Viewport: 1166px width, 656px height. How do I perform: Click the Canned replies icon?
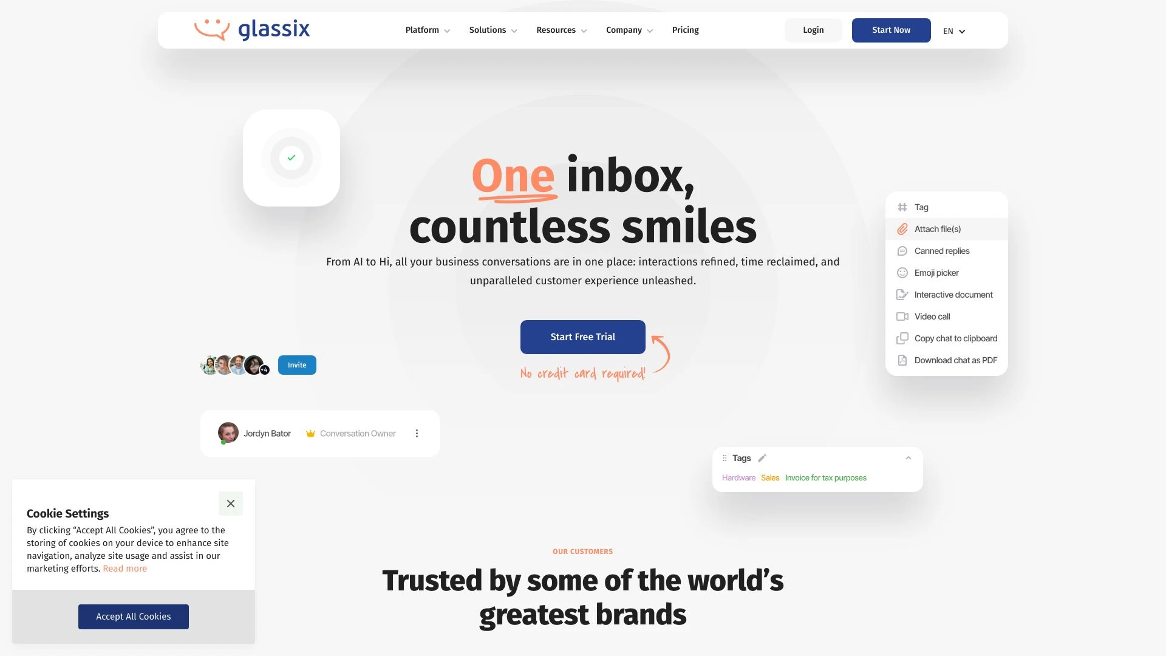pos(902,251)
